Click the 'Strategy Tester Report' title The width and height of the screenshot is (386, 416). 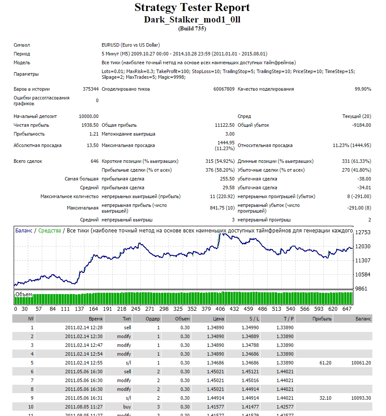(192, 7)
